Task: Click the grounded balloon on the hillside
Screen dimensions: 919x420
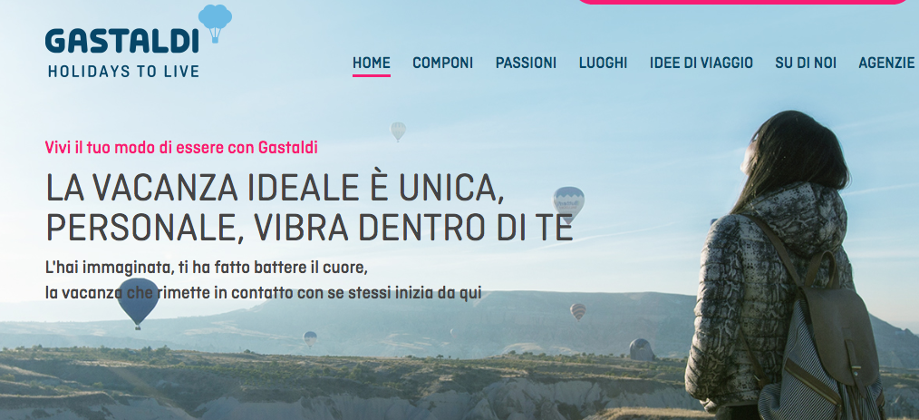Action: pyautogui.click(x=641, y=349)
